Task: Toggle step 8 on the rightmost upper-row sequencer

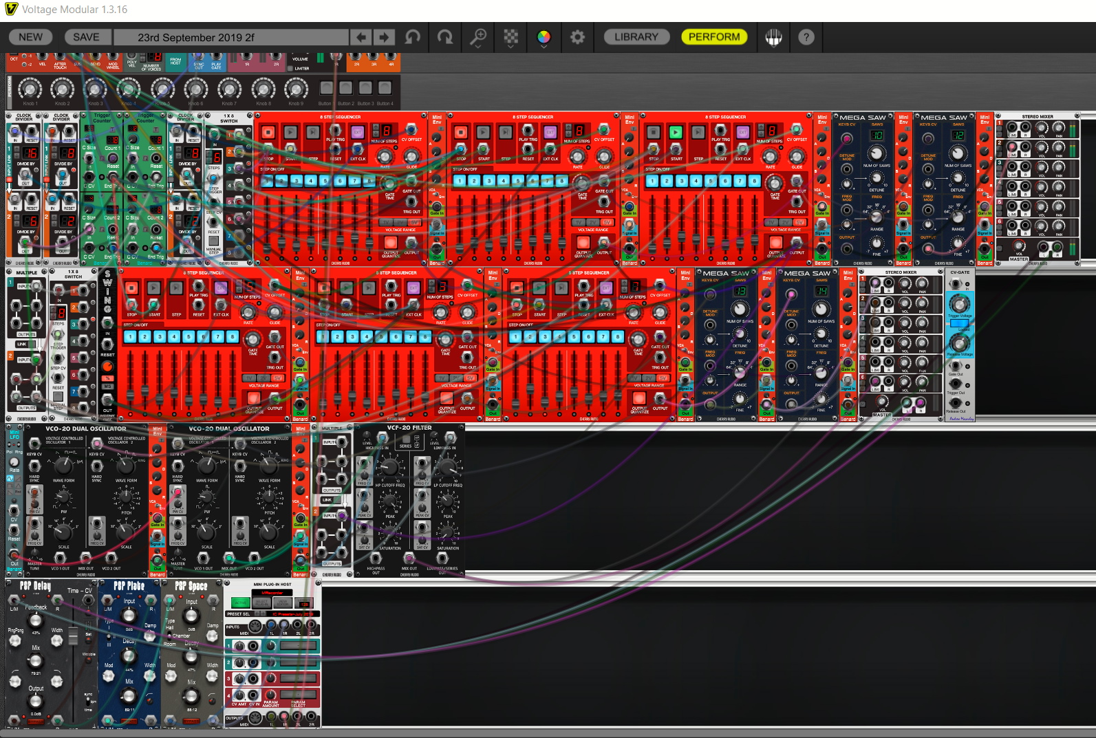Action: (754, 181)
